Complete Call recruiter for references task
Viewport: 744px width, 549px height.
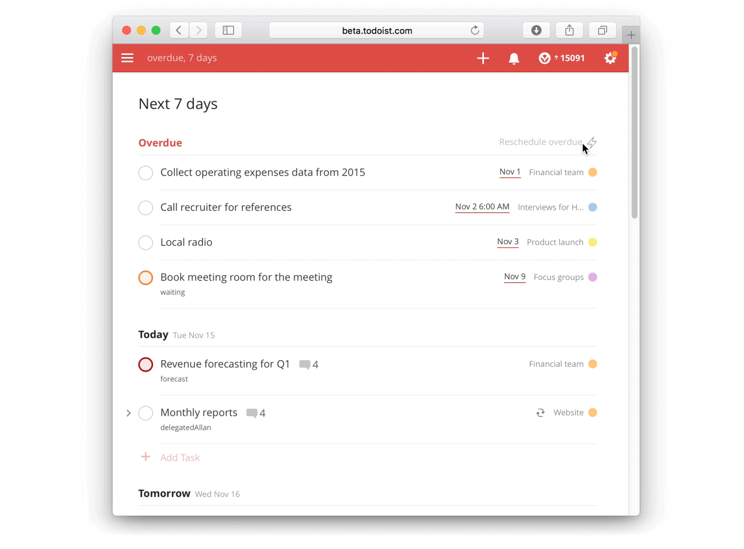point(145,208)
